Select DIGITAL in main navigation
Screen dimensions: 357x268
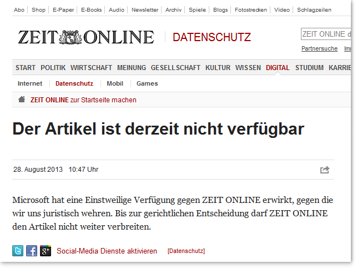tap(278, 68)
